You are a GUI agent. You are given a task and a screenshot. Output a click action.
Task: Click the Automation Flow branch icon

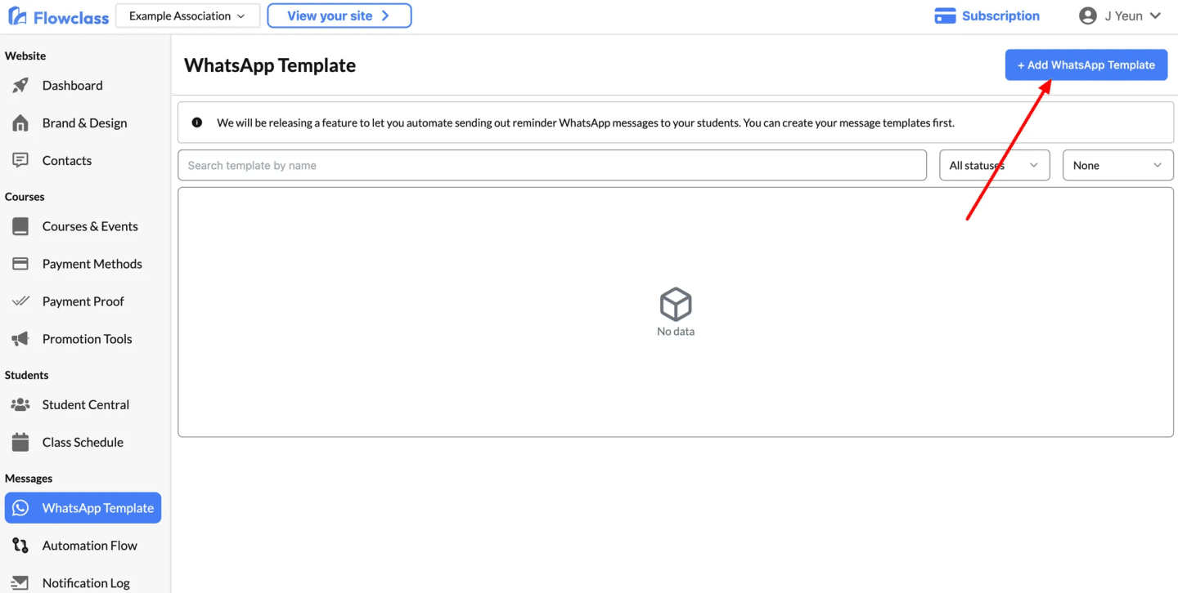[x=20, y=546]
